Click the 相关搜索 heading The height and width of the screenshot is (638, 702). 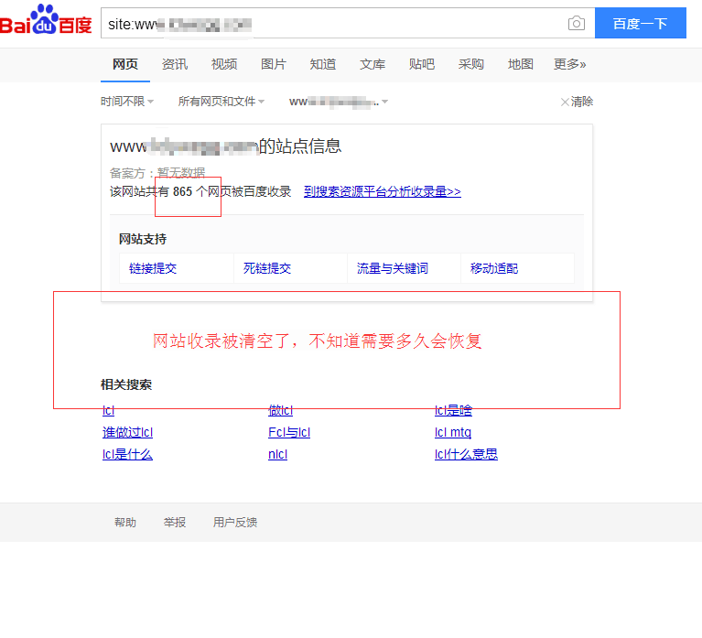coord(126,384)
